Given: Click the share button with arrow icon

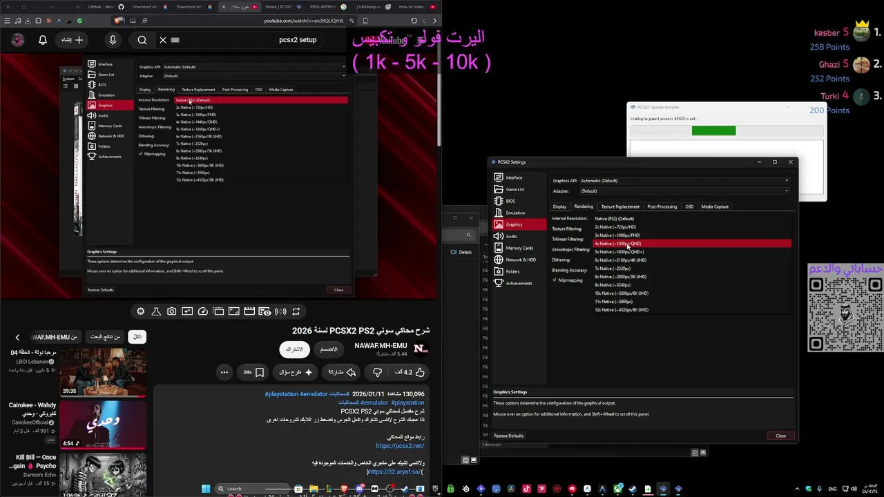Looking at the screenshot, I should (x=342, y=372).
